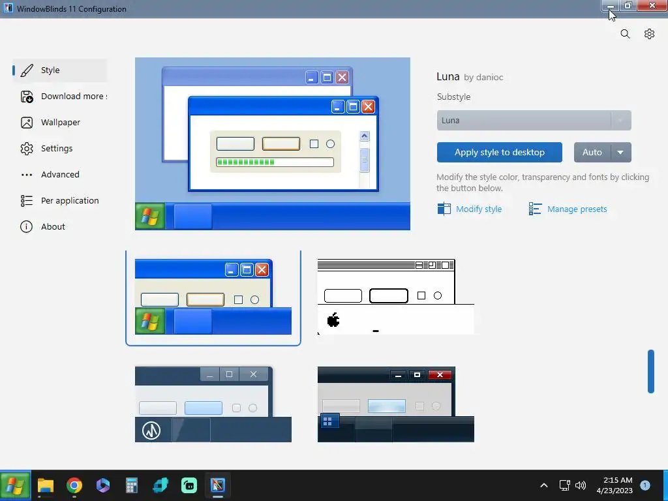
Task: Click the Windows Start button
Action: (15, 485)
